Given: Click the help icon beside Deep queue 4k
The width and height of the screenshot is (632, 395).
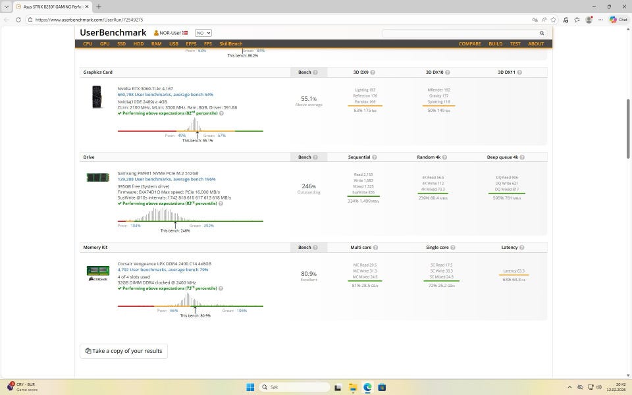Looking at the screenshot, I should [x=522, y=157].
